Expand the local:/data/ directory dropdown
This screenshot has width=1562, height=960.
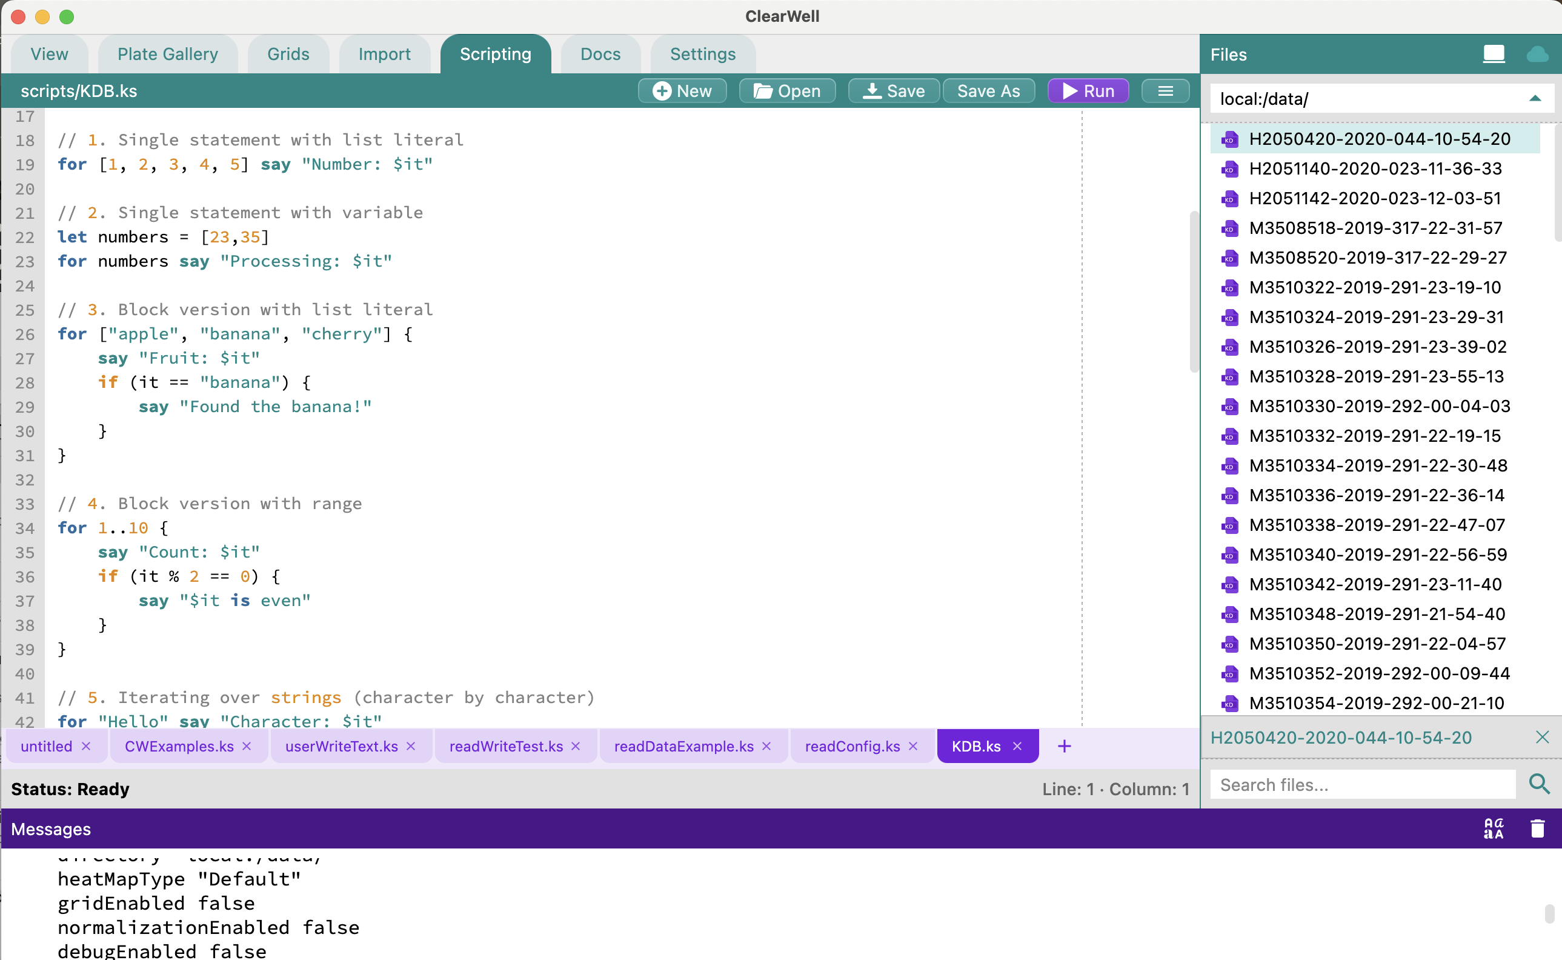coord(1535,98)
